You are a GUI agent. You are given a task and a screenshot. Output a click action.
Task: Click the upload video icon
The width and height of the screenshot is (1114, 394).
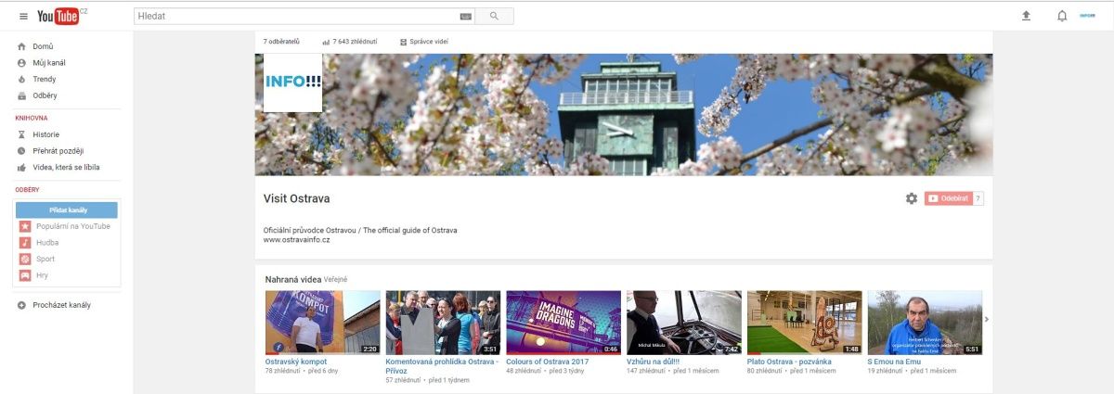coord(1026,17)
